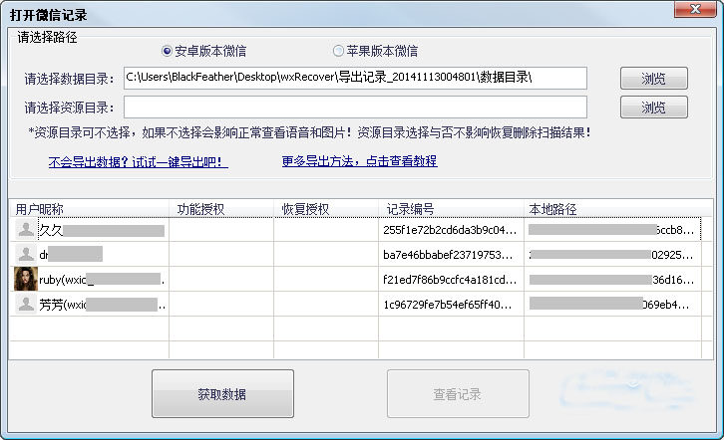The height and width of the screenshot is (440, 724).
Task: Open the 更多导出方法，点击查看教程 link
Action: coord(360,161)
